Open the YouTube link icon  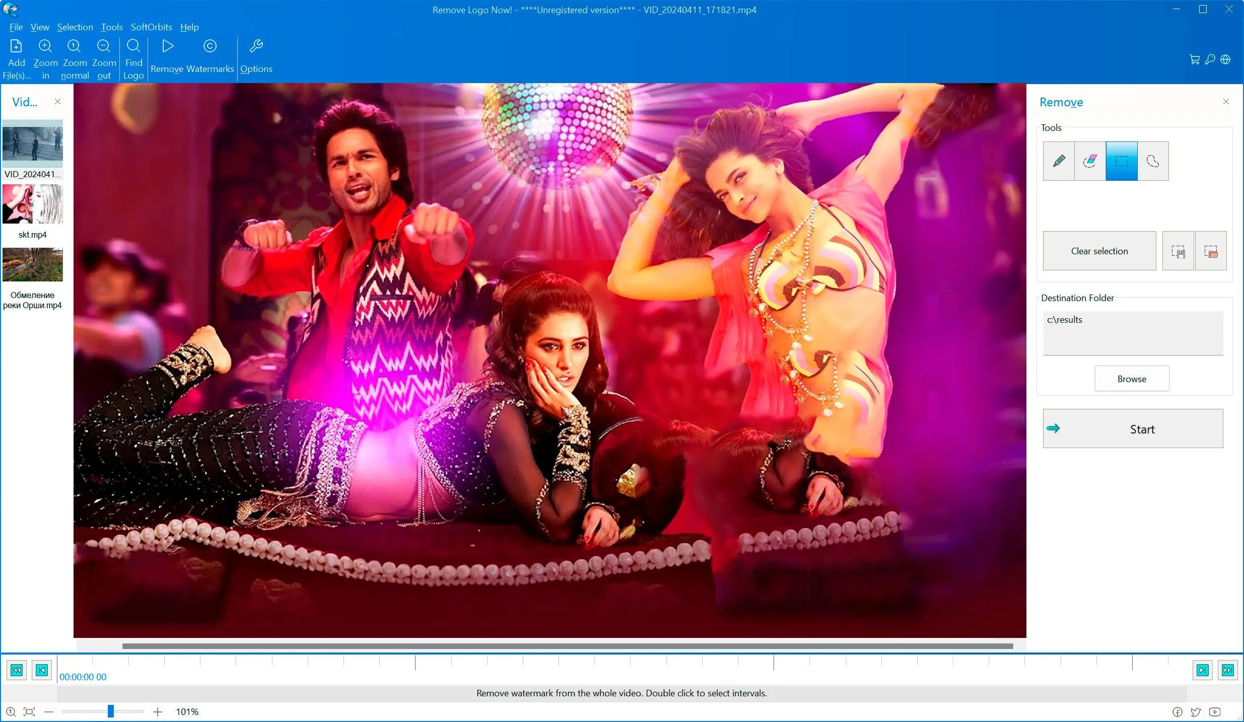click(1215, 711)
